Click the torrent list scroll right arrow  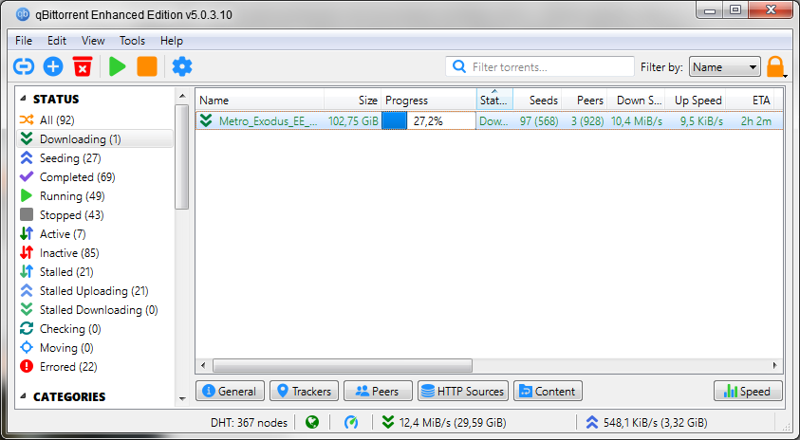pos(774,366)
